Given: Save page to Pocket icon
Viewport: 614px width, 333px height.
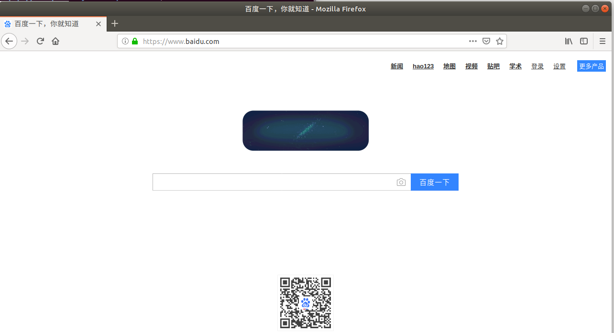Looking at the screenshot, I should pos(486,41).
